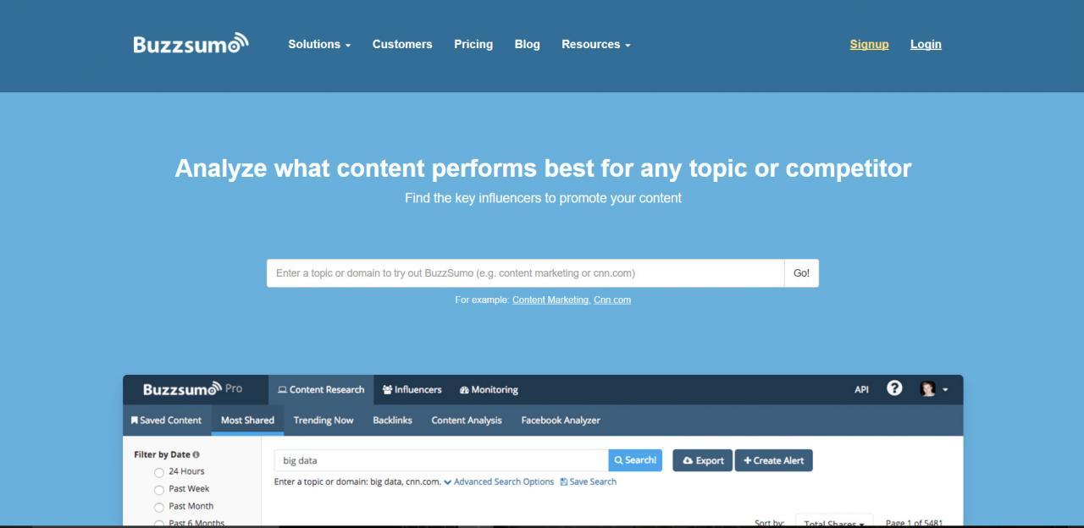The height and width of the screenshot is (528, 1084).
Task: Click the Export cloud button
Action: tap(703, 460)
